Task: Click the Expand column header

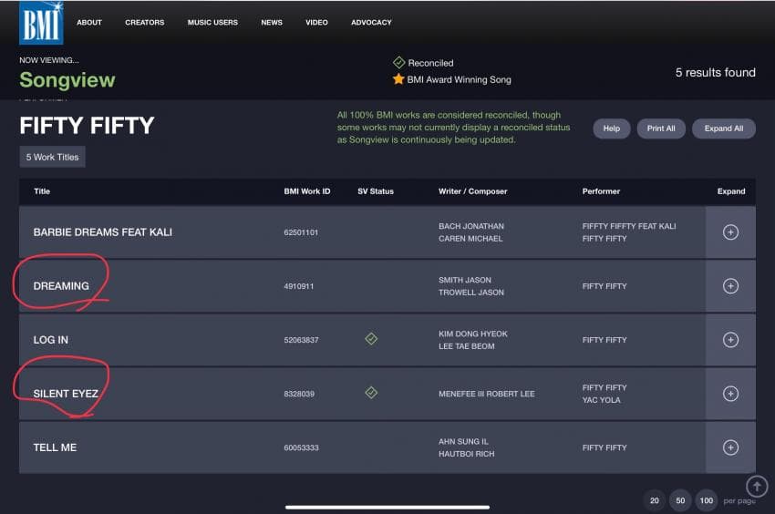Action: click(731, 191)
